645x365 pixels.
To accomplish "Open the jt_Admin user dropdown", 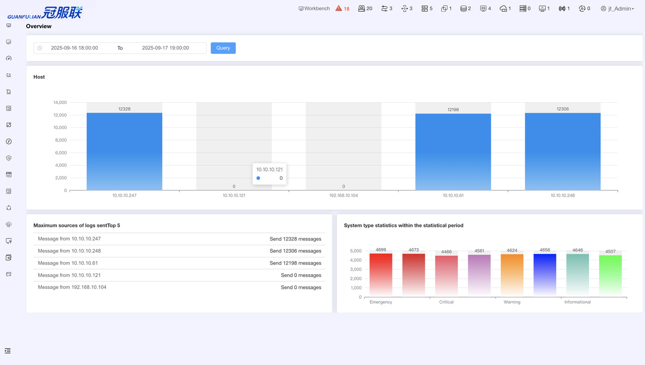I will pos(617,9).
